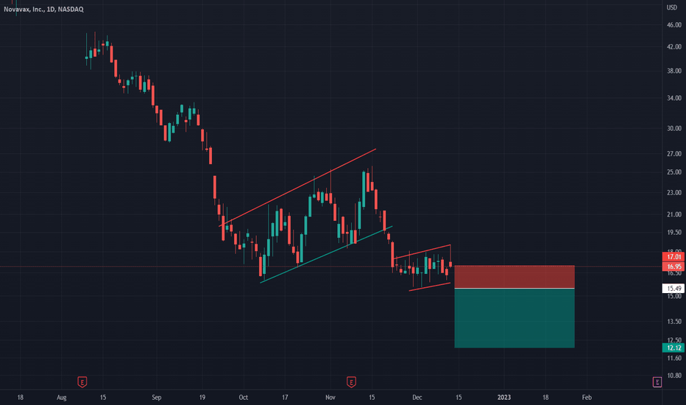The image size is (686, 405).
Task: Select the red 17.01 price label
Action: coord(673,256)
